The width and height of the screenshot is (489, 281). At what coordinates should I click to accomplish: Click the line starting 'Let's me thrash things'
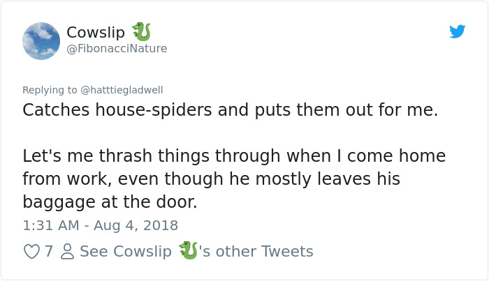click(233, 155)
